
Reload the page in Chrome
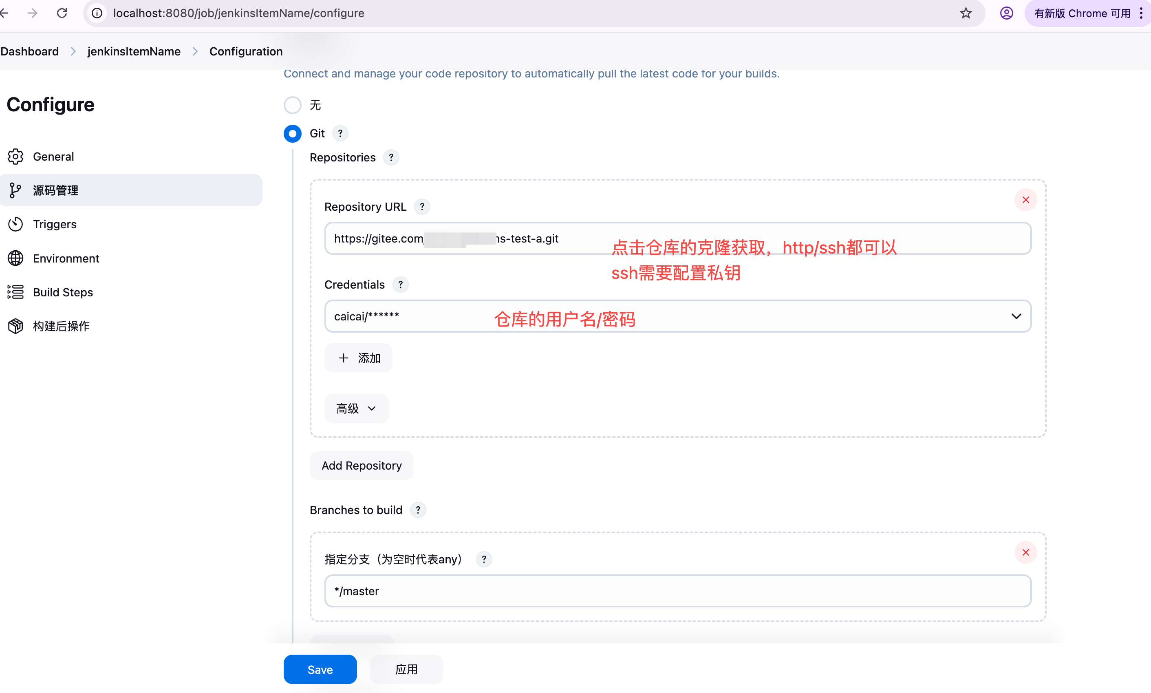pyautogui.click(x=62, y=13)
